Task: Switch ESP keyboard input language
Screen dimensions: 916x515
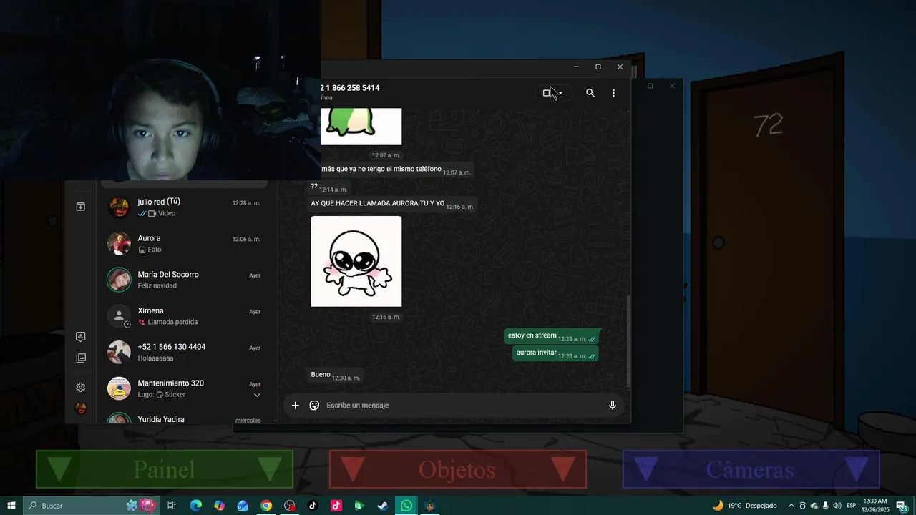Action: (x=852, y=506)
